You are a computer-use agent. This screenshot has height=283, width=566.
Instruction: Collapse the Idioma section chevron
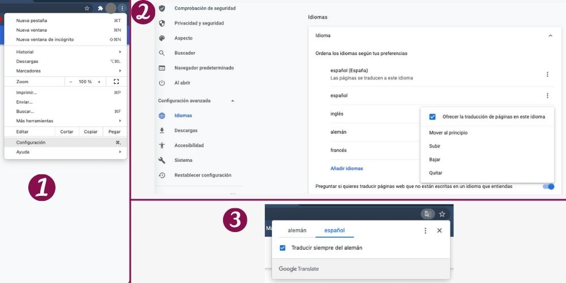550,36
